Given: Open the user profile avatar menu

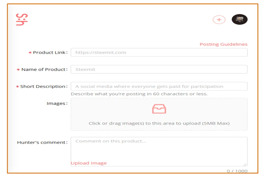Looking at the screenshot, I should click(x=239, y=20).
